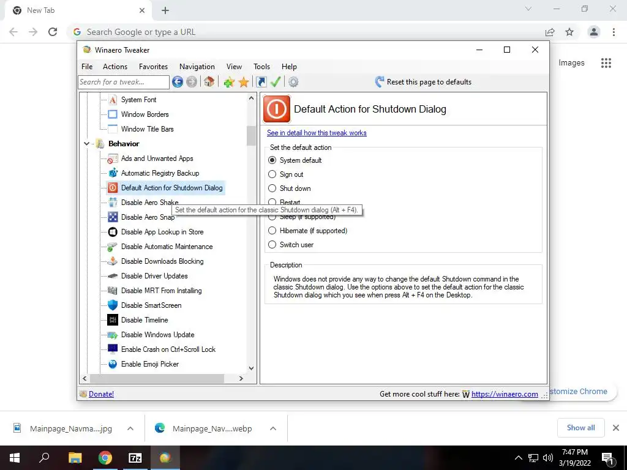Open 7-Zip from the taskbar
Image resolution: width=627 pixels, height=470 pixels.
[x=135, y=458]
